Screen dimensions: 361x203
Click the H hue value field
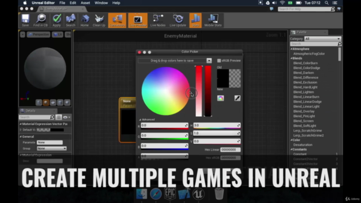pyautogui.click(x=217, y=125)
